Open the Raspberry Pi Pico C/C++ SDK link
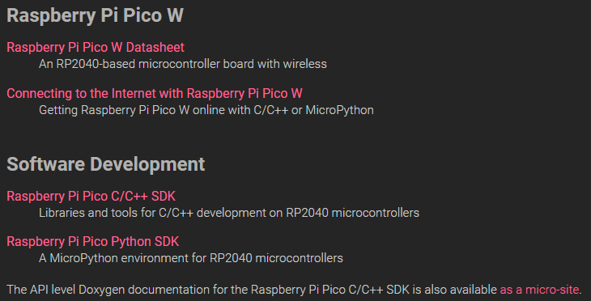Screen dimensions: 591x301 pos(91,197)
